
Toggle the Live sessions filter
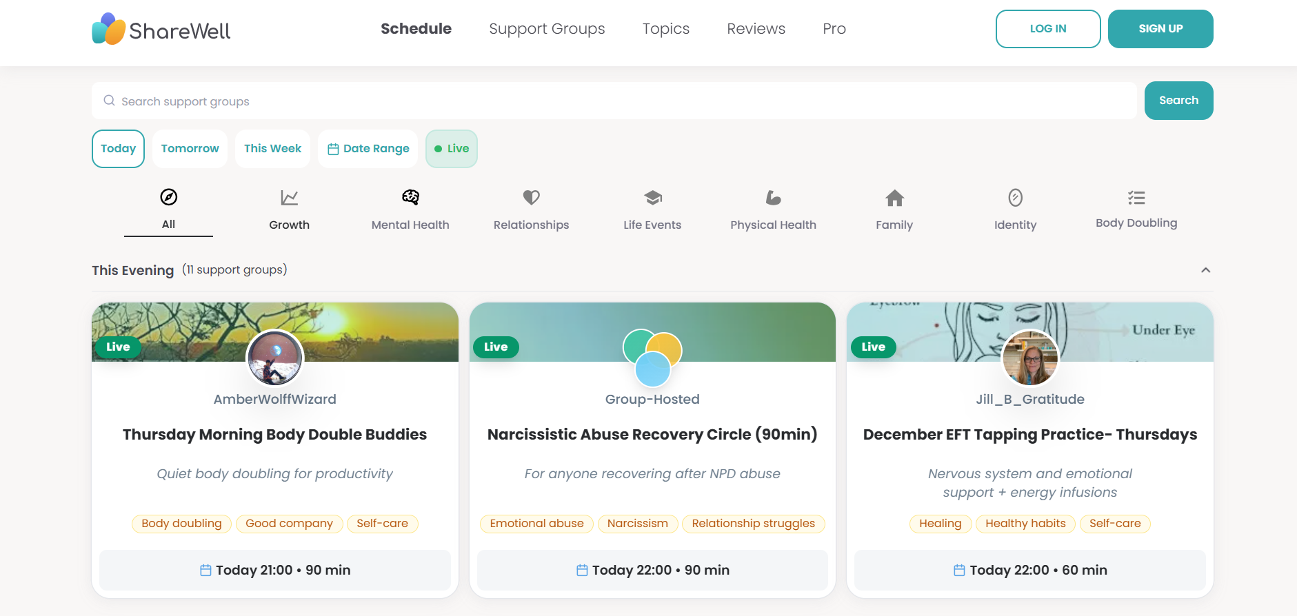[452, 149]
